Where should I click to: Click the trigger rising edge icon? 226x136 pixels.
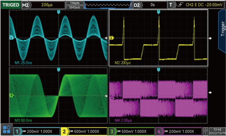click(180, 5)
